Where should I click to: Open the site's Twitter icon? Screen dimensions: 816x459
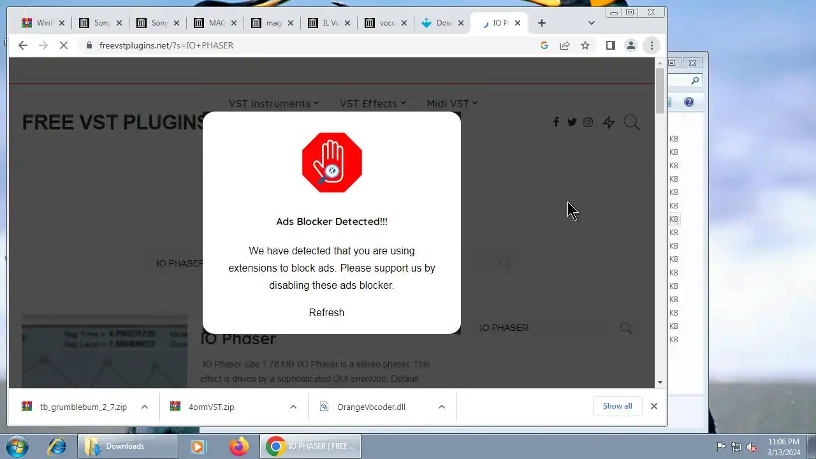pos(572,122)
